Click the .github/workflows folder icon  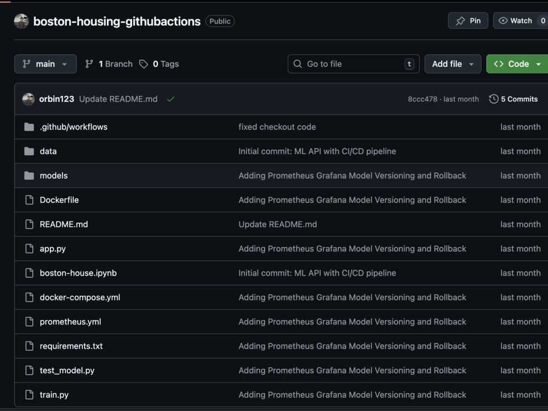[x=29, y=127]
